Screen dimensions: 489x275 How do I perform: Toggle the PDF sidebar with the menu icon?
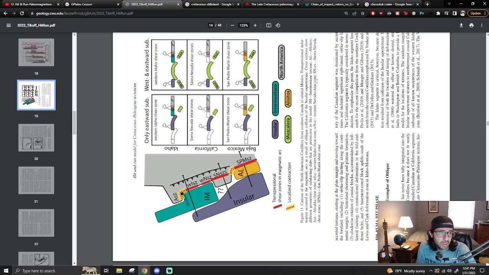[8, 25]
